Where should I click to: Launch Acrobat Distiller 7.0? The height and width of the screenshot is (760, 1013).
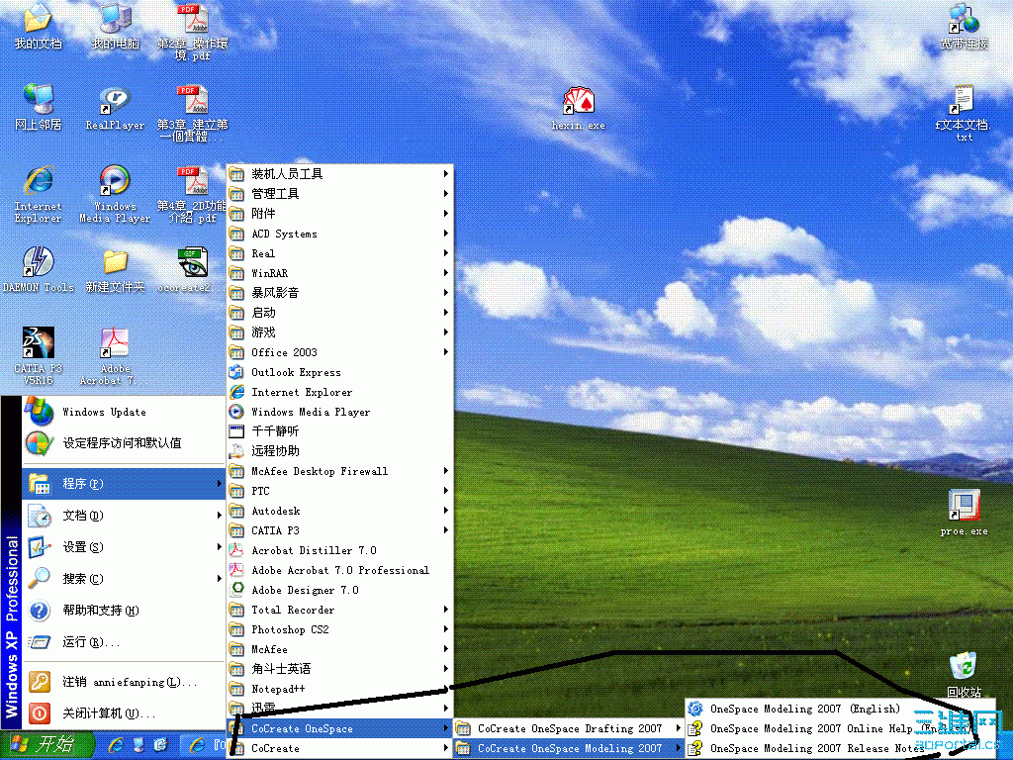pos(340,550)
